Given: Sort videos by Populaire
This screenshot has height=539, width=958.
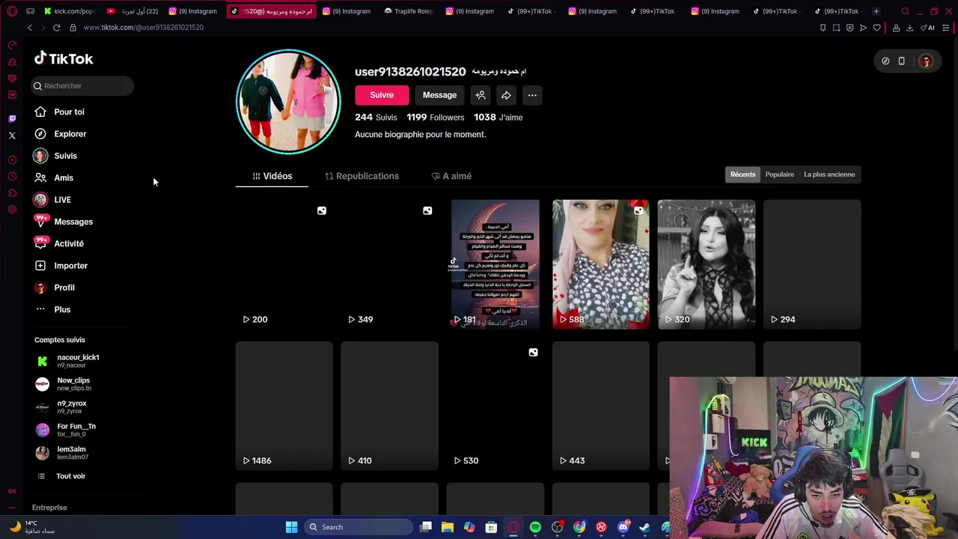Looking at the screenshot, I should pyautogui.click(x=779, y=174).
